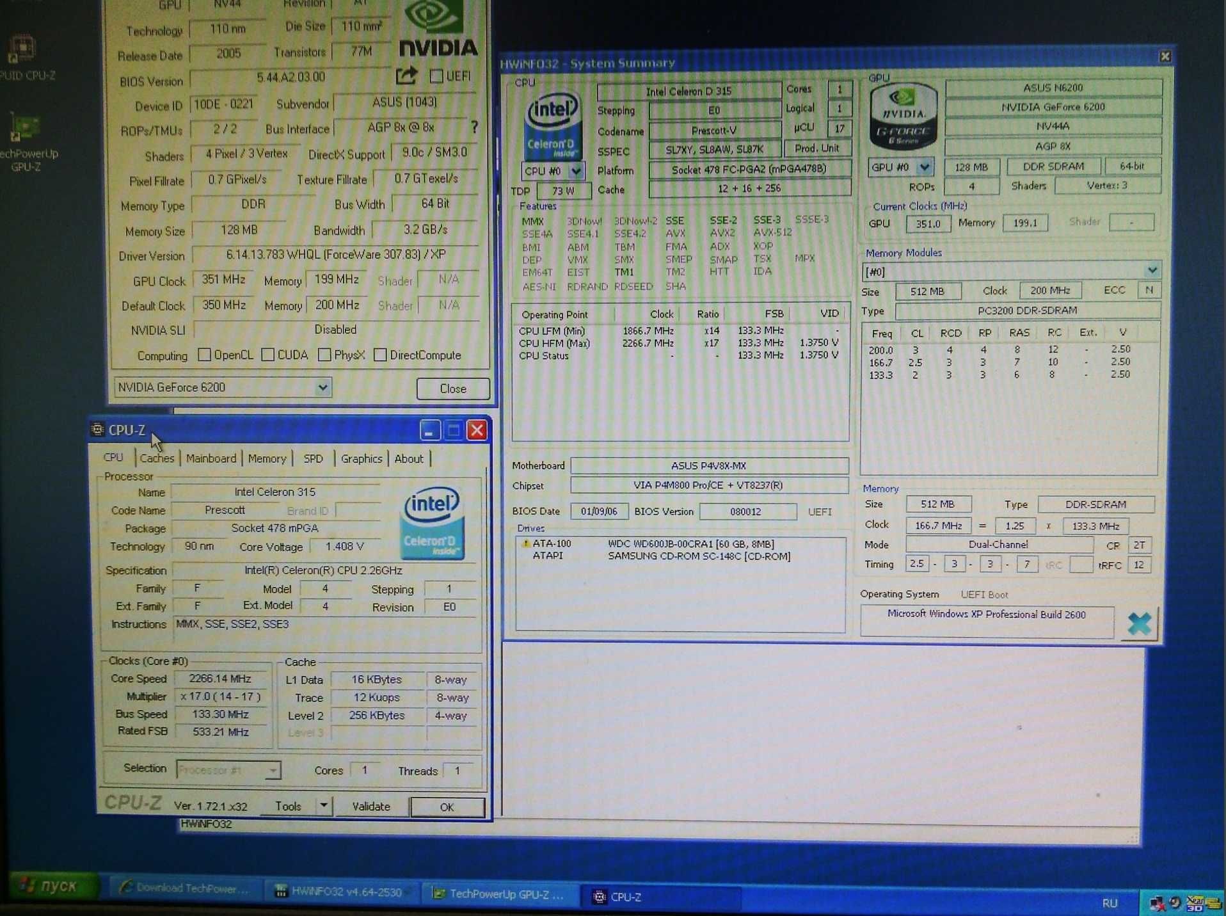Viewport: 1226px width, 916px height.
Task: Click the OK button in CPU-Z
Action: point(447,807)
